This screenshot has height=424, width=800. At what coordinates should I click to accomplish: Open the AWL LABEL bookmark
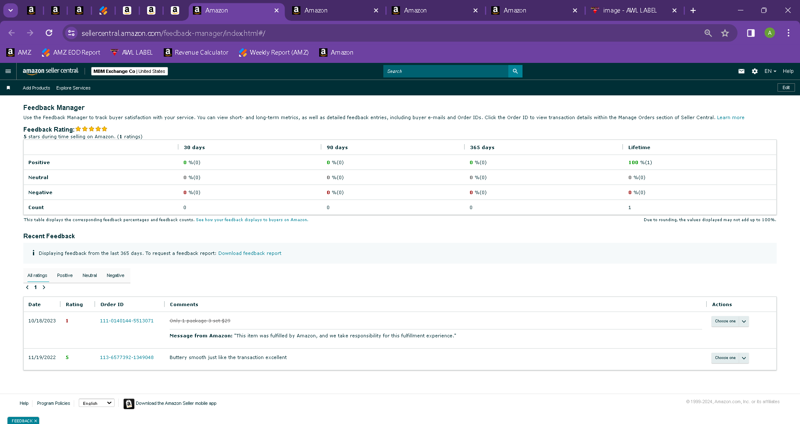pyautogui.click(x=132, y=52)
